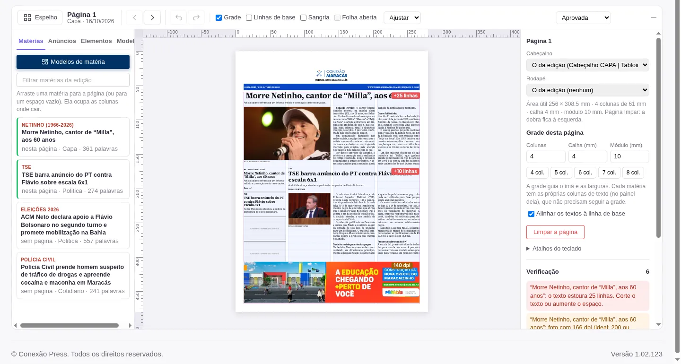Set grid to 6 col.

[585, 173]
